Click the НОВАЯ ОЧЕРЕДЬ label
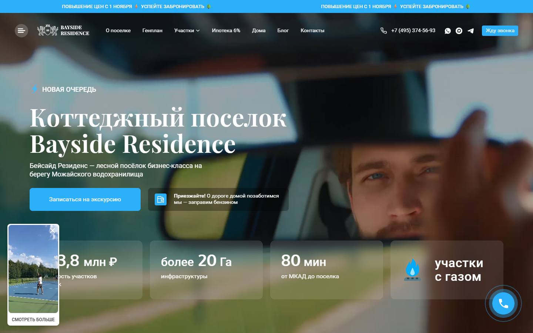 click(x=69, y=89)
